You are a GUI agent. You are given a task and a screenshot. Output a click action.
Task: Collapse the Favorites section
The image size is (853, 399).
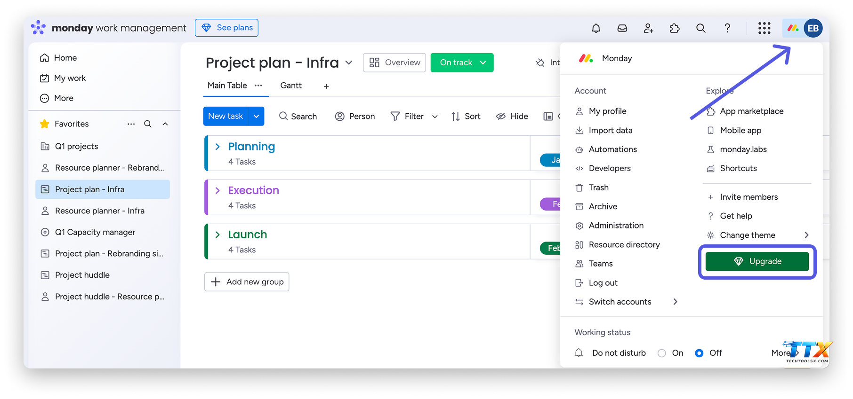coord(165,124)
